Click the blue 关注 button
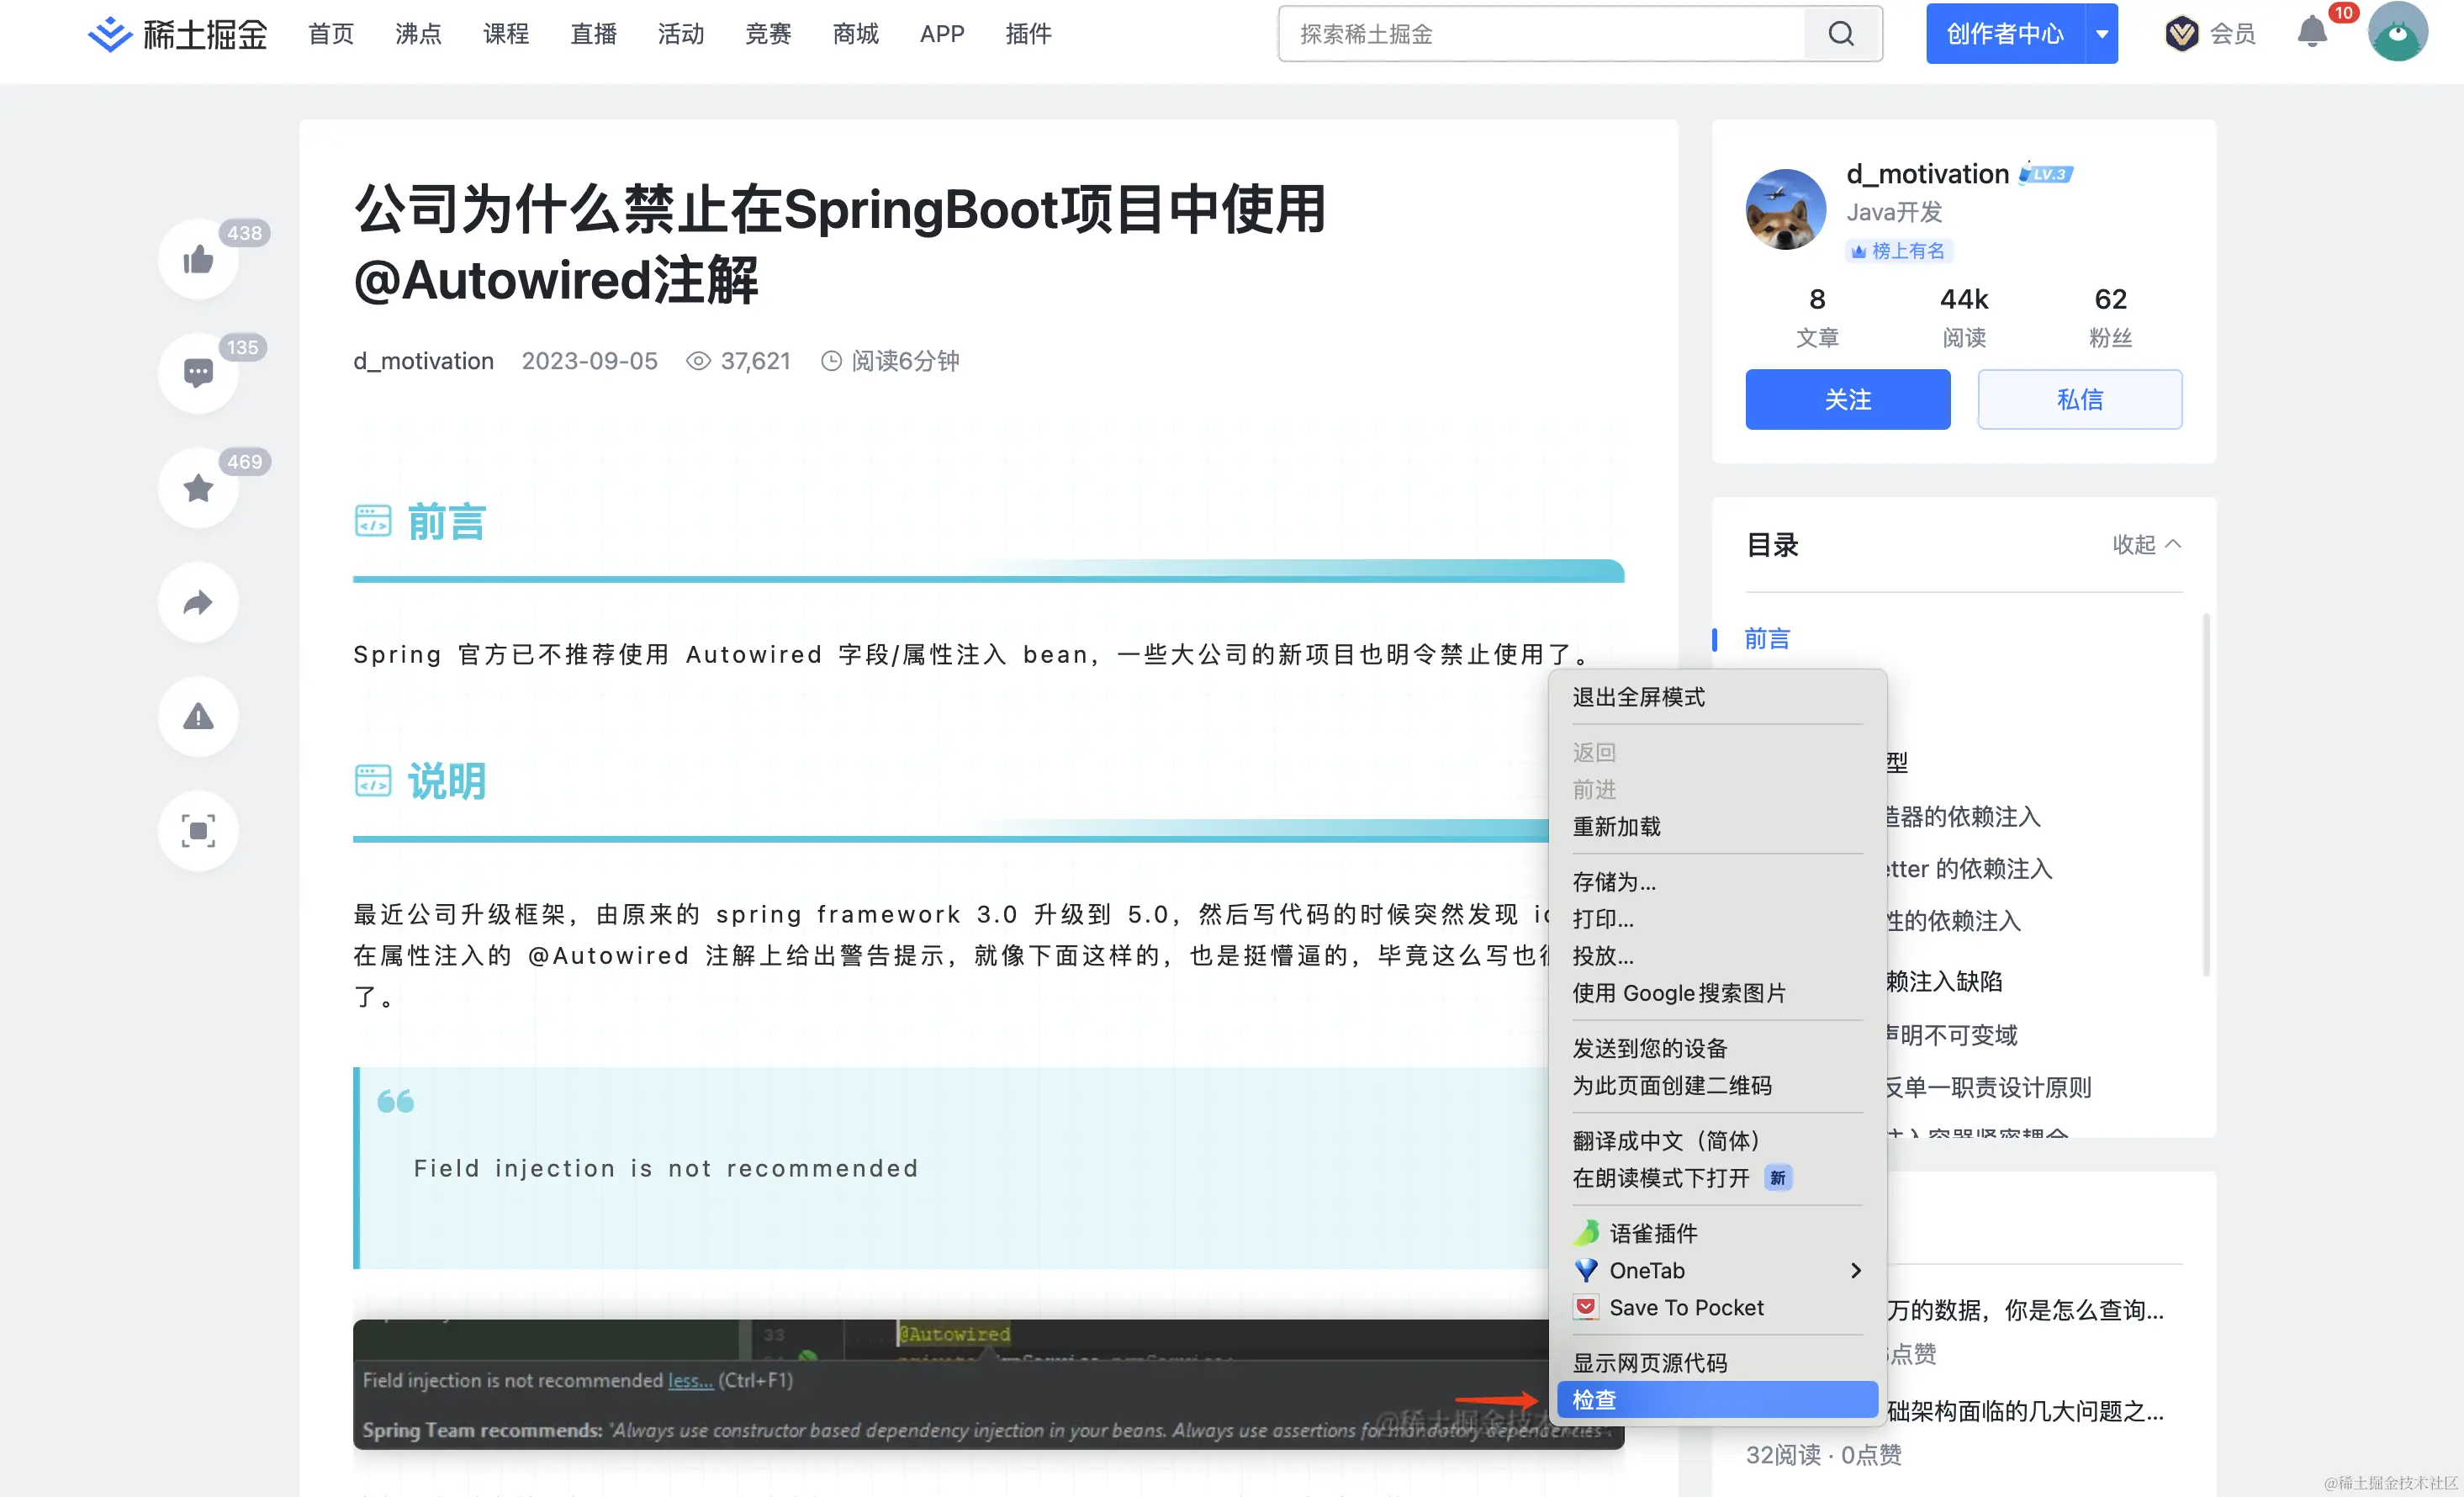This screenshot has width=2464, height=1497. click(1847, 399)
